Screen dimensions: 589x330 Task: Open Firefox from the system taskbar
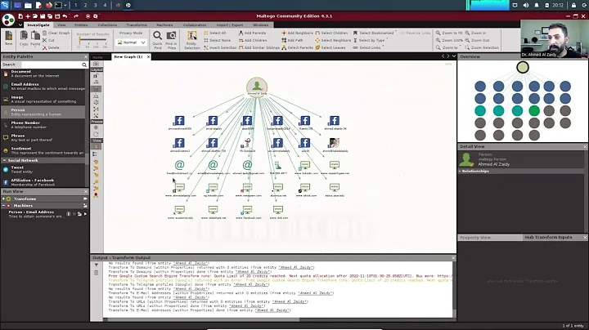pyautogui.click(x=49, y=5)
